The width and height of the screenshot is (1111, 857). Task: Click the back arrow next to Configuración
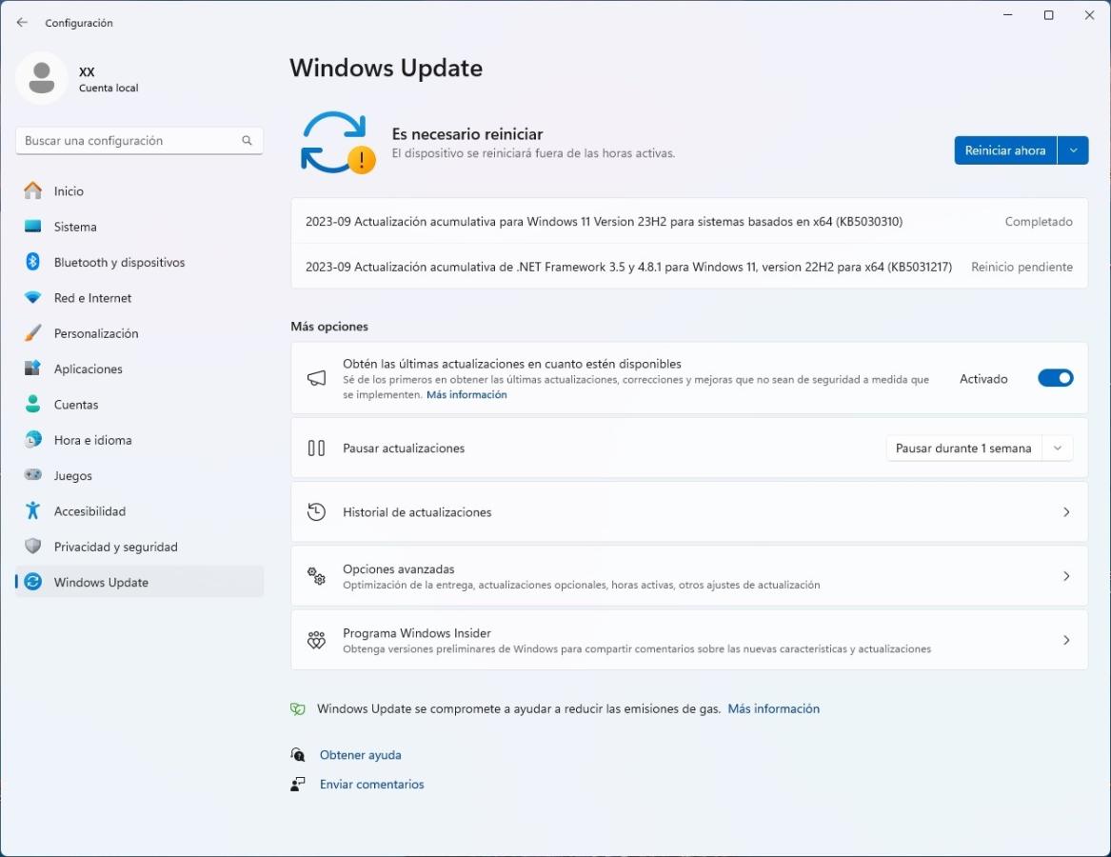(22, 23)
